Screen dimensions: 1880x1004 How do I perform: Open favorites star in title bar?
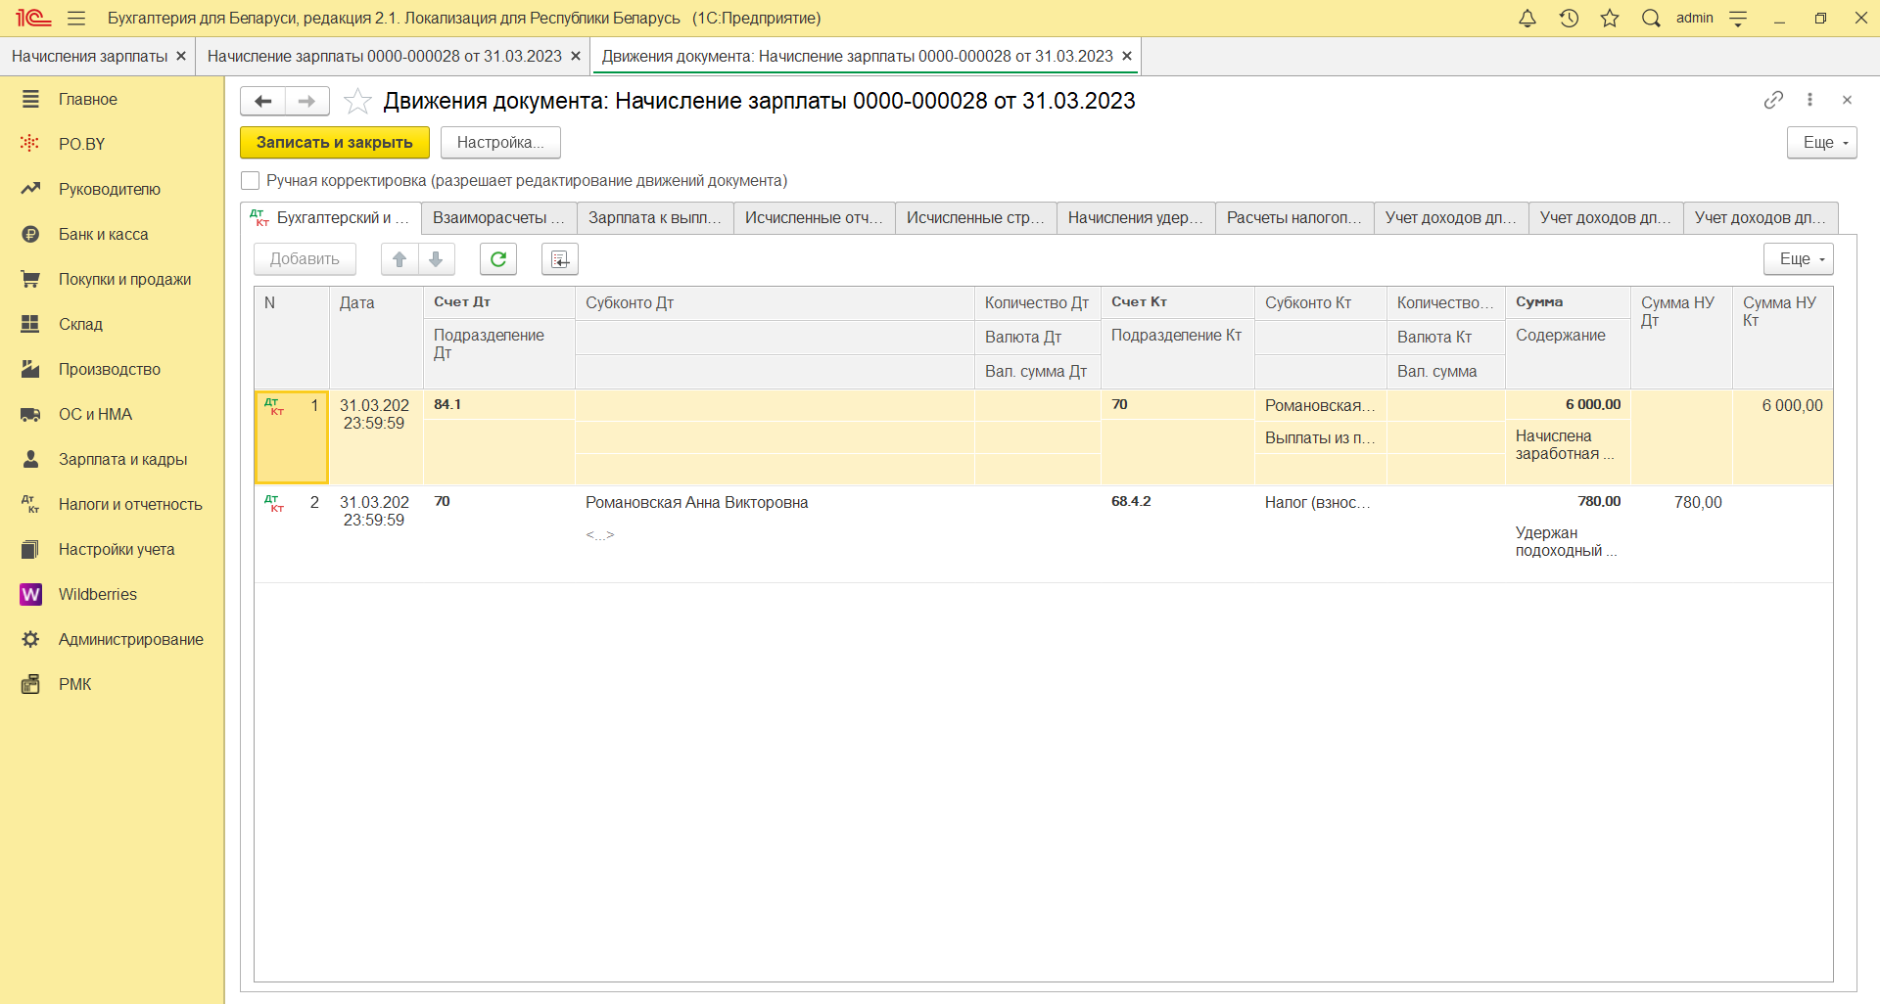(x=1610, y=19)
